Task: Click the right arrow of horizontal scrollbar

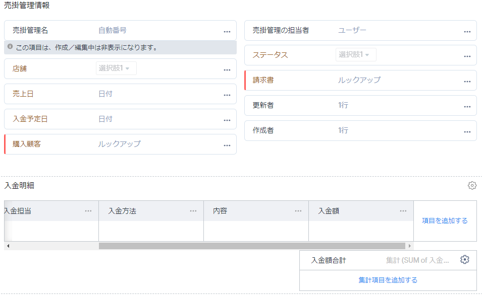Action: point(409,246)
